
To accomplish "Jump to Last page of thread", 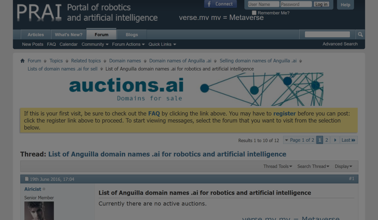I will point(348,140).
